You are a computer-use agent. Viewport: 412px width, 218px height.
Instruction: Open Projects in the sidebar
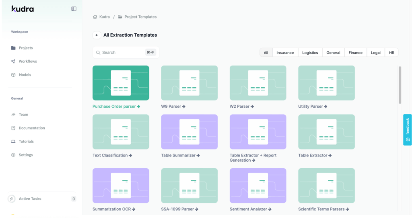[x=26, y=48]
